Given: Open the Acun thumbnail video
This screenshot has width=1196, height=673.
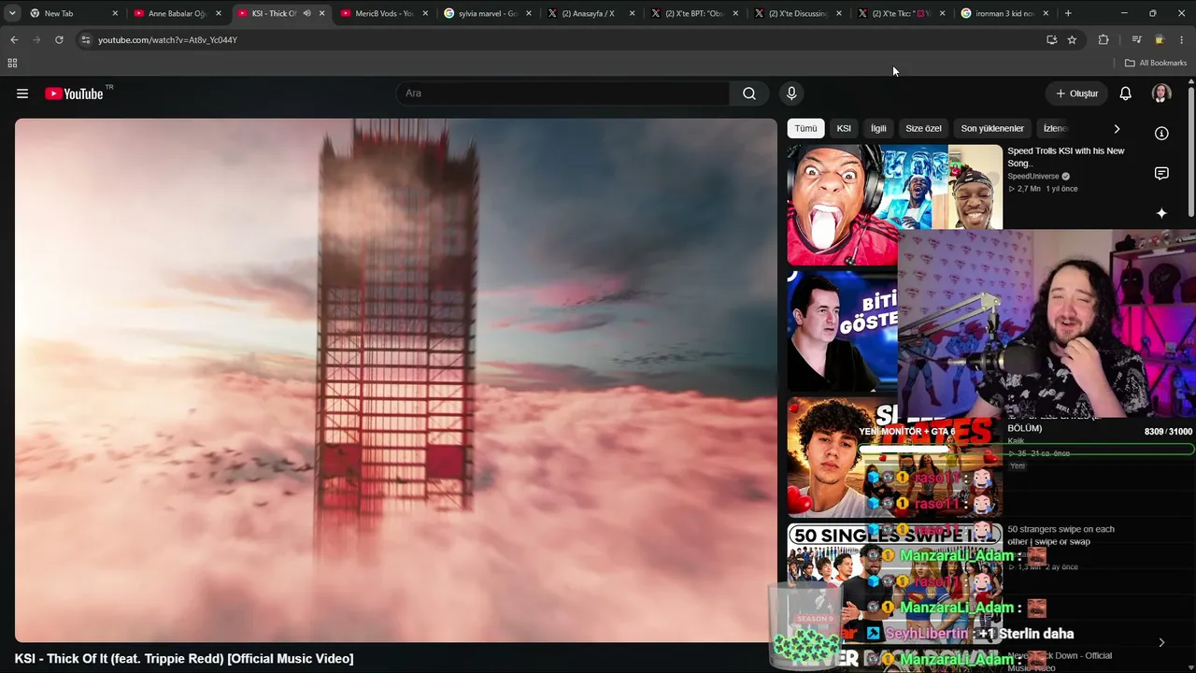Looking at the screenshot, I should pyautogui.click(x=842, y=331).
